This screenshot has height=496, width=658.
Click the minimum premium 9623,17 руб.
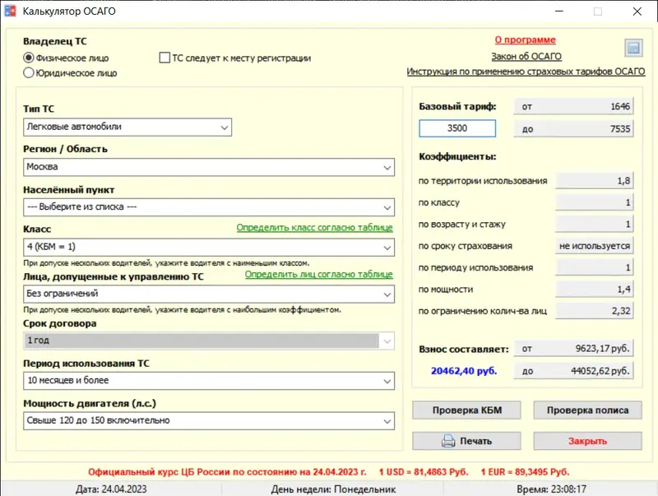[573, 348]
